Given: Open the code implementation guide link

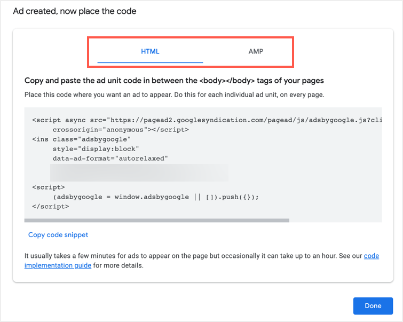Looking at the screenshot, I should tap(372, 256).
